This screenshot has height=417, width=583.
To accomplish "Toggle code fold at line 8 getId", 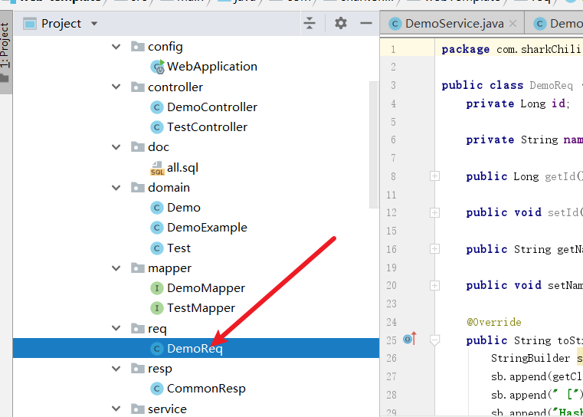I will (434, 176).
